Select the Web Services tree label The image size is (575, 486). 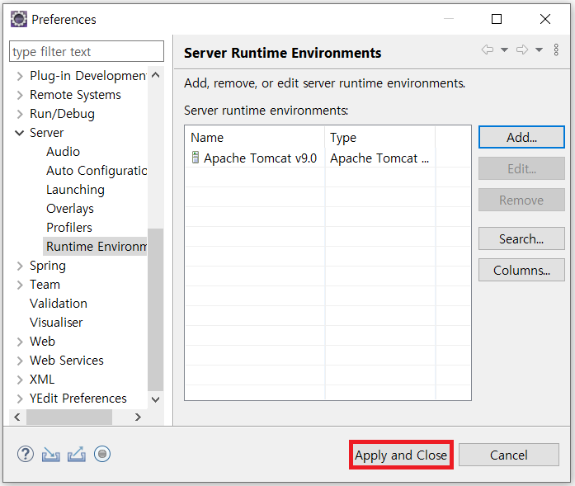pyautogui.click(x=66, y=361)
